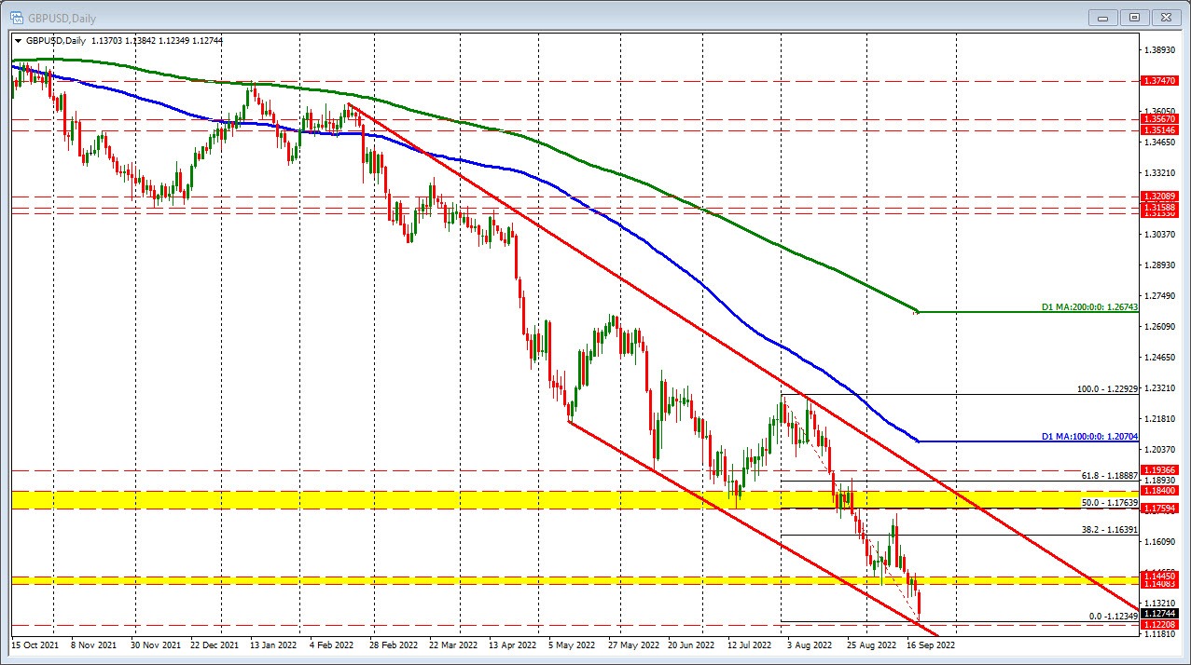This screenshot has height=665, width=1191.
Task: Click the 100.0 - 1.22929 Fibonacci label
Action: [x=1107, y=389]
